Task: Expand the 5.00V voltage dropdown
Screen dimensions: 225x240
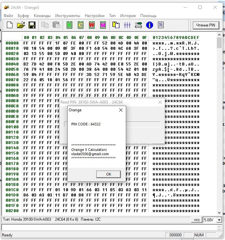Action: [x=219, y=220]
